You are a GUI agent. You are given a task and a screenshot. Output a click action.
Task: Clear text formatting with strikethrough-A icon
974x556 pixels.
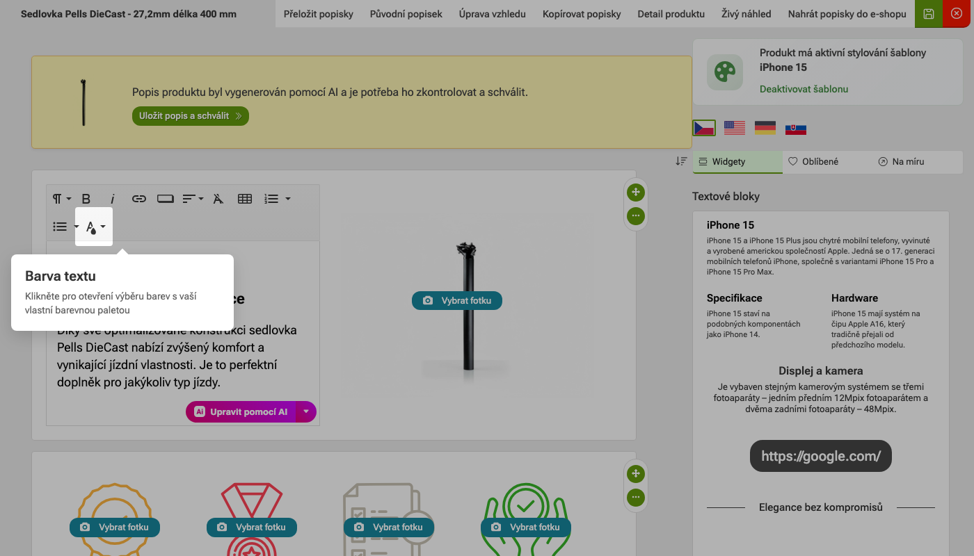[x=218, y=199]
